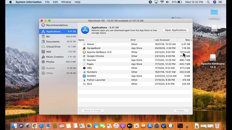Select the Python Launcher icon
This screenshot has height=130, width=232.
coord(84,80)
